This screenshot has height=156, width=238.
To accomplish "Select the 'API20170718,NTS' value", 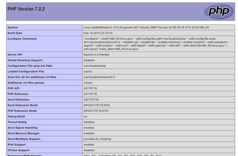I will (96, 111).
